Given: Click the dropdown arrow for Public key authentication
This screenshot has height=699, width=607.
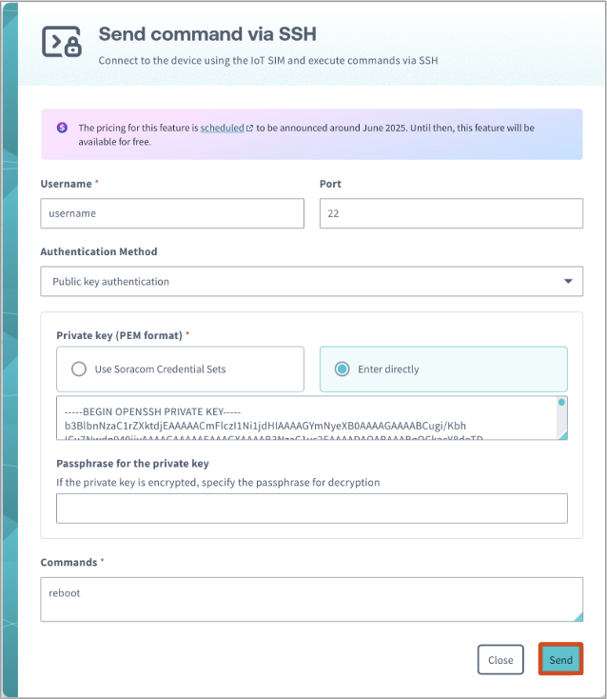Looking at the screenshot, I should [568, 282].
